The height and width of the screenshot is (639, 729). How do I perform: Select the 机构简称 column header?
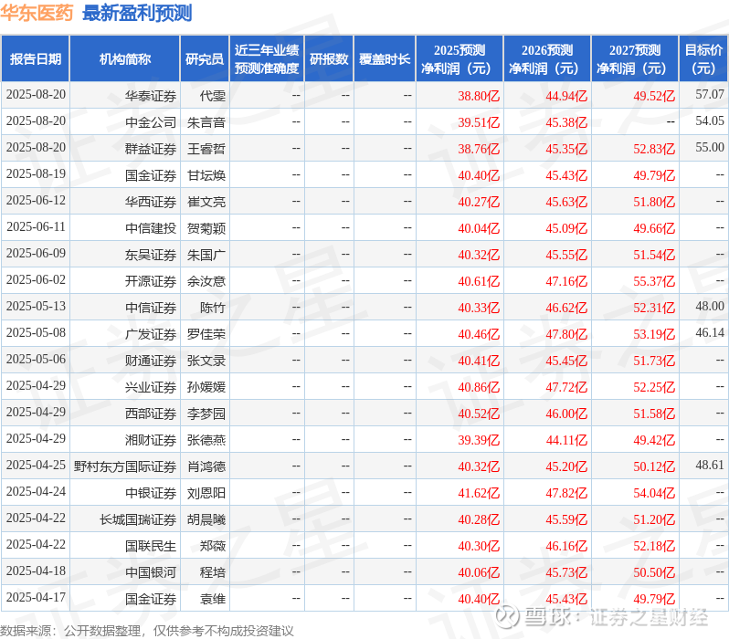pyautogui.click(x=124, y=59)
